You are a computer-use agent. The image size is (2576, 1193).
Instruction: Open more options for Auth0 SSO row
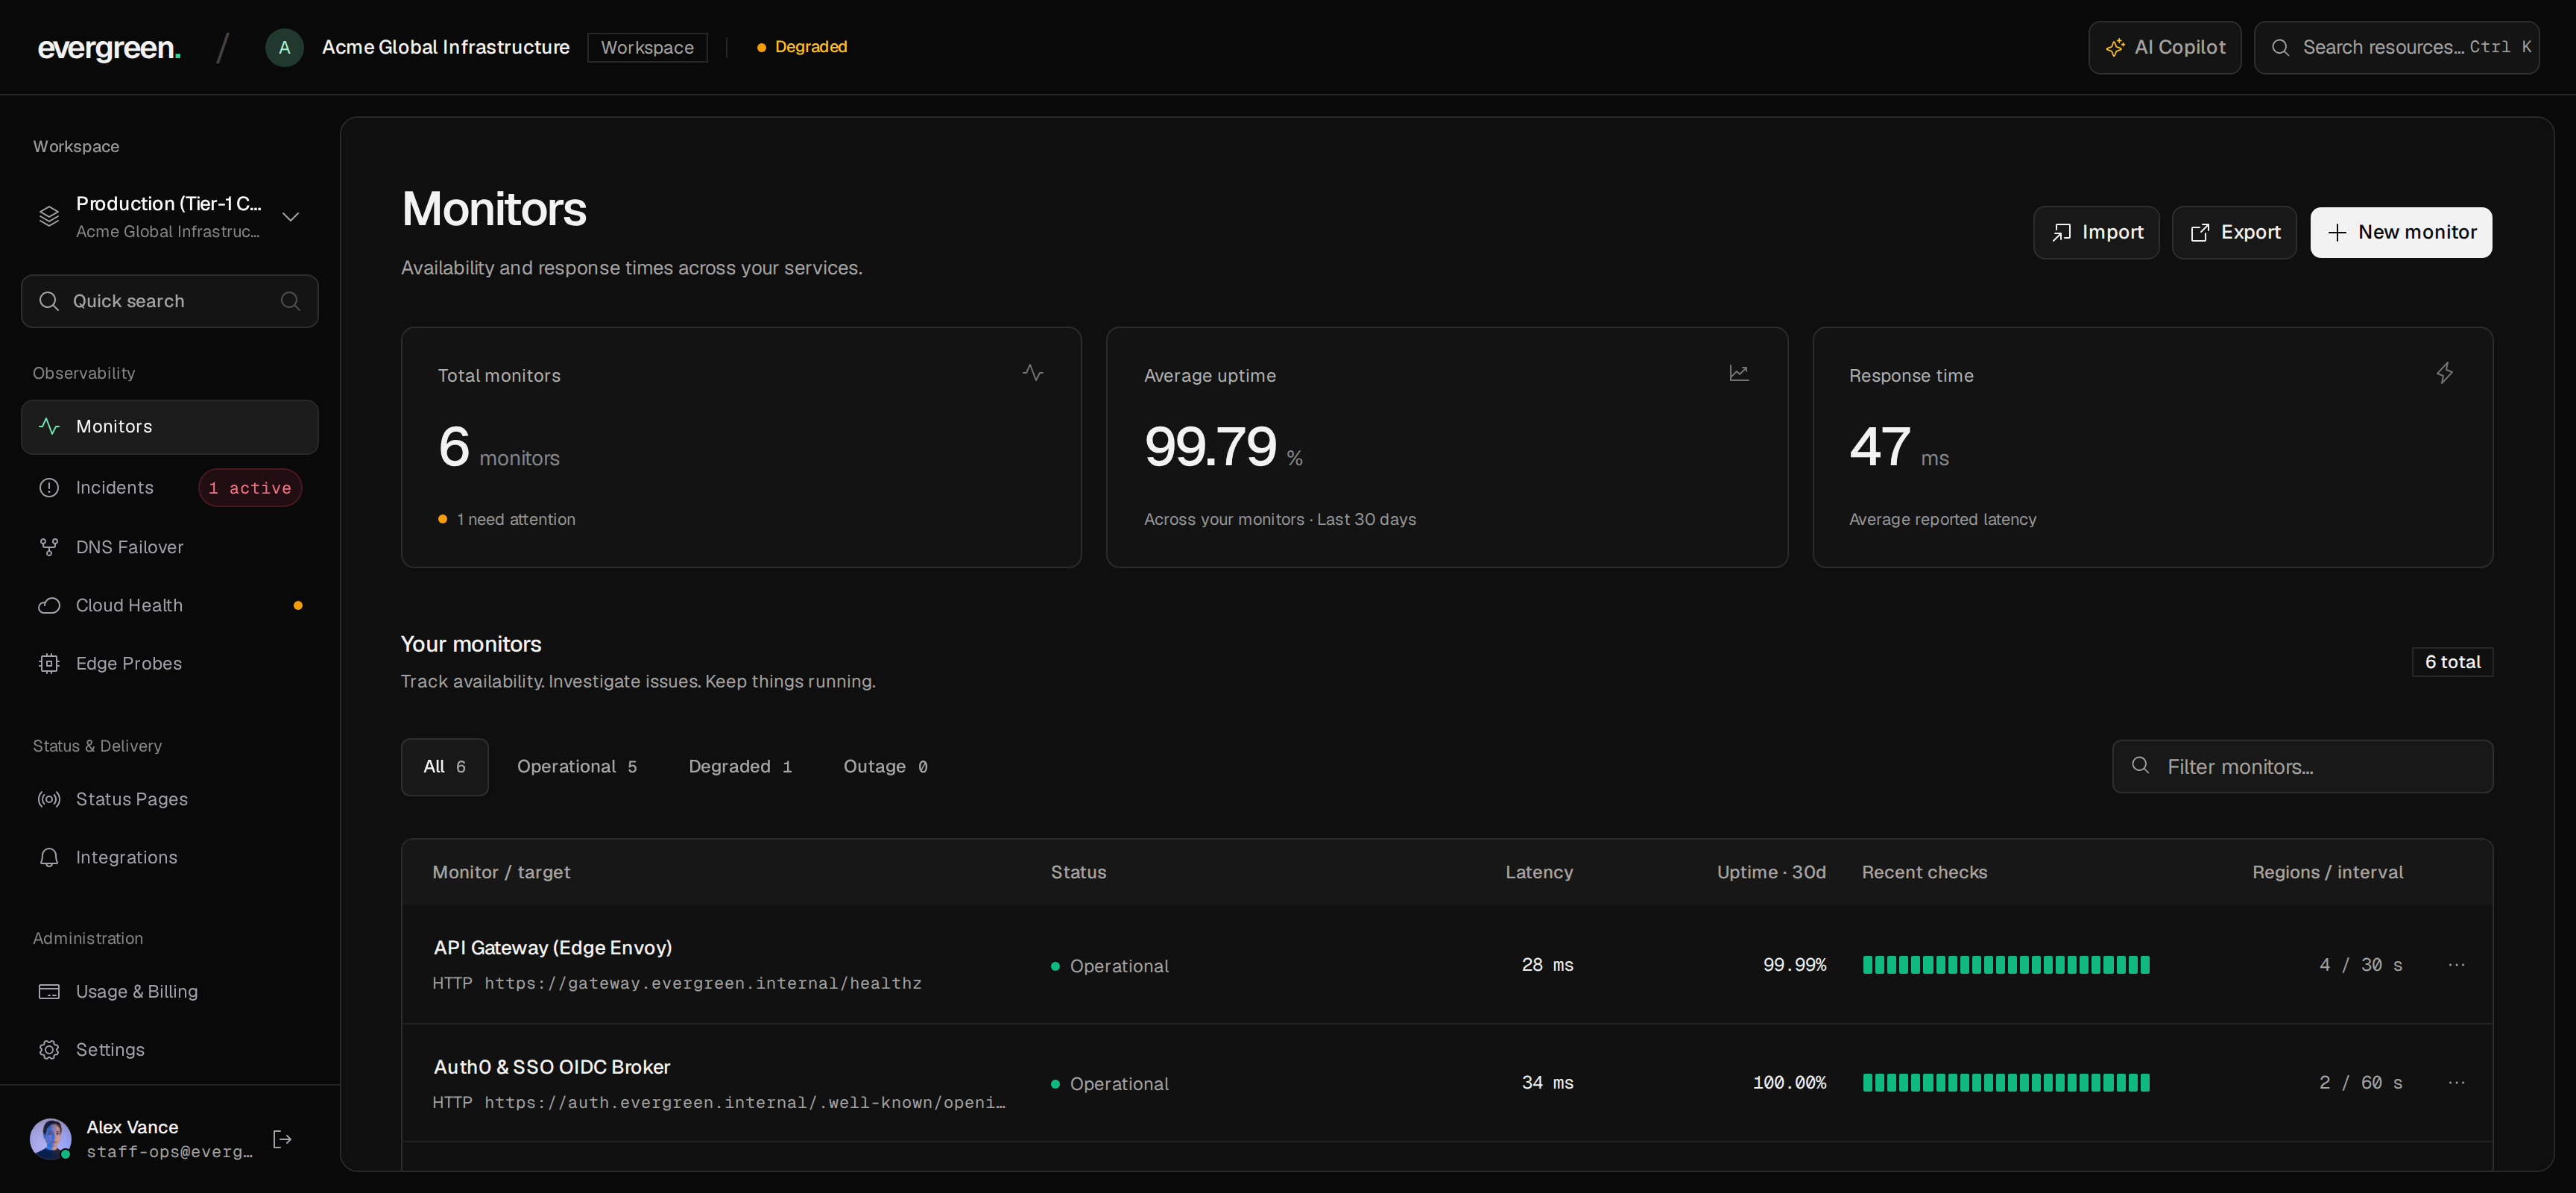pyautogui.click(x=2456, y=1083)
